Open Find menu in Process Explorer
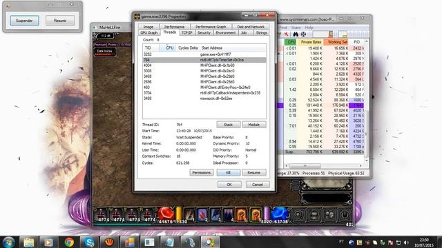Image resolution: width=442 pixels, height=248 pixels. click(283, 28)
